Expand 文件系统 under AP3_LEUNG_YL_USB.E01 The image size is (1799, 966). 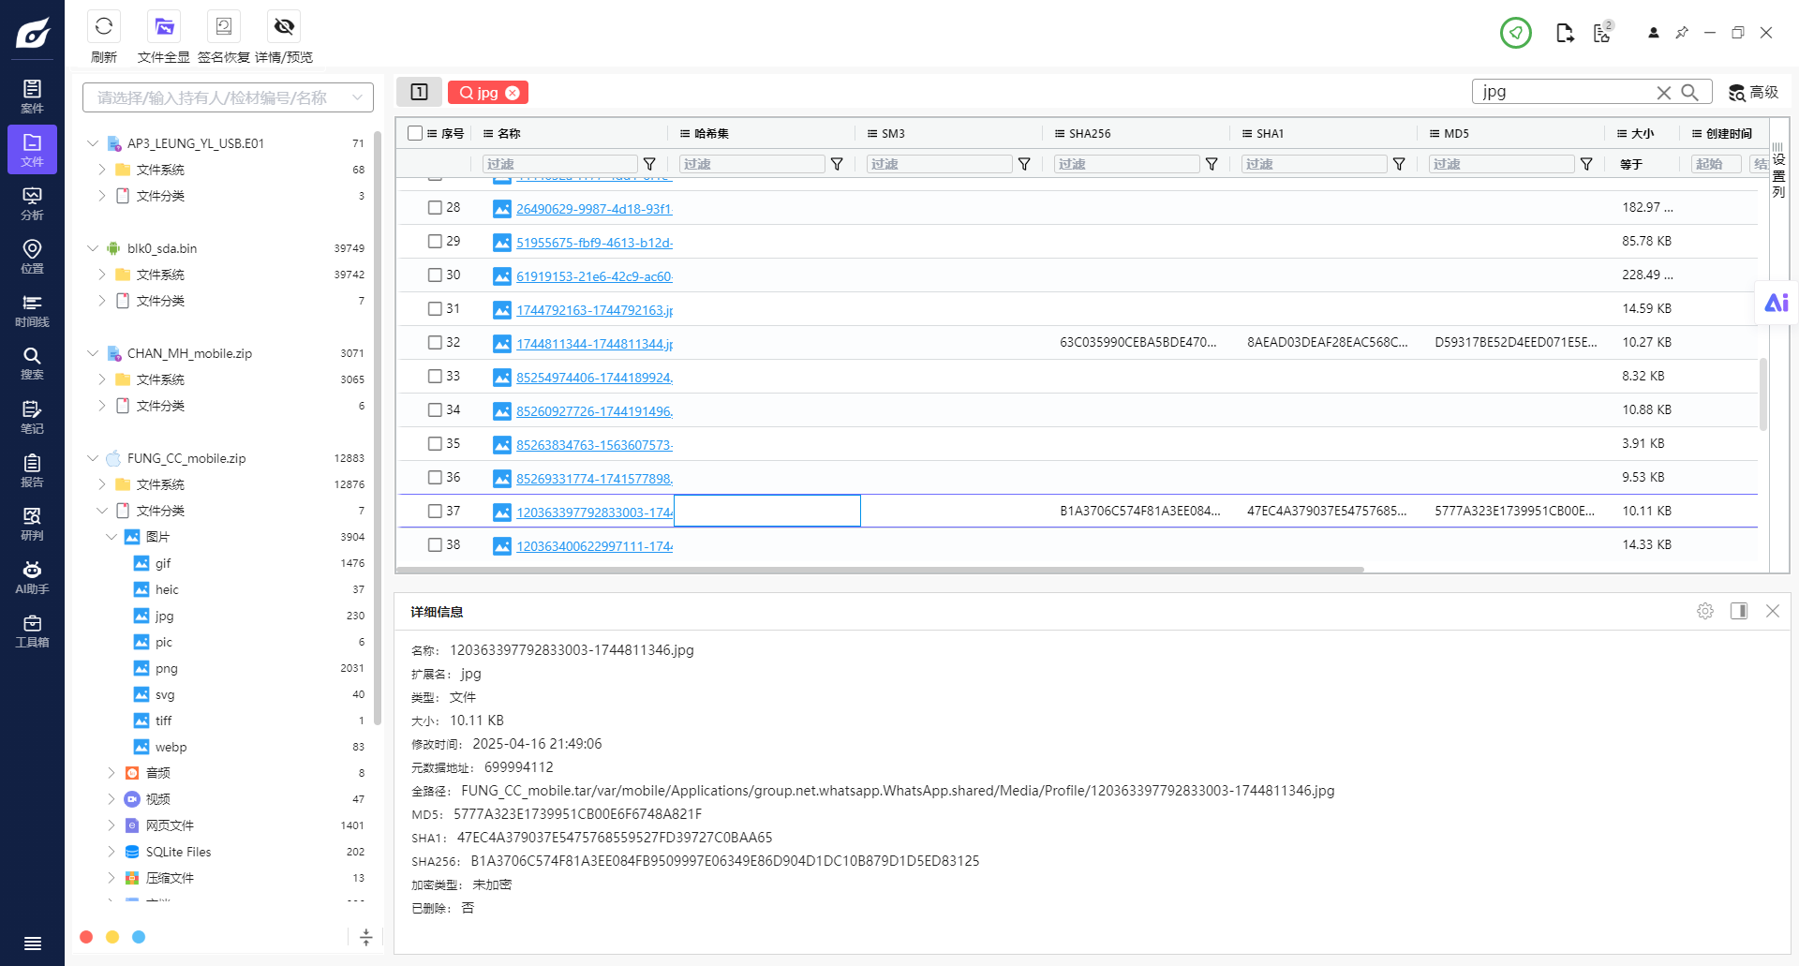(102, 170)
